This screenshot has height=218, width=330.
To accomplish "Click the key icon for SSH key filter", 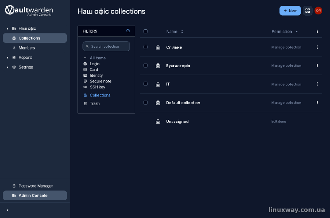I will [85, 87].
